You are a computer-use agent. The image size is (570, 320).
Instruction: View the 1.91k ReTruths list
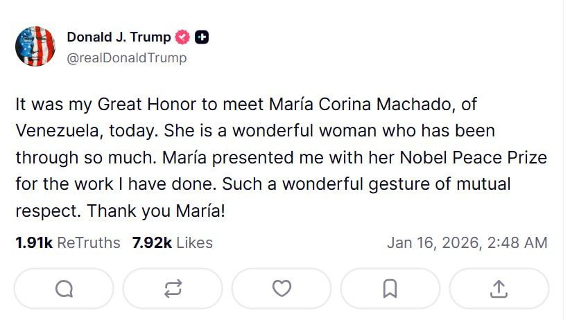click(67, 243)
